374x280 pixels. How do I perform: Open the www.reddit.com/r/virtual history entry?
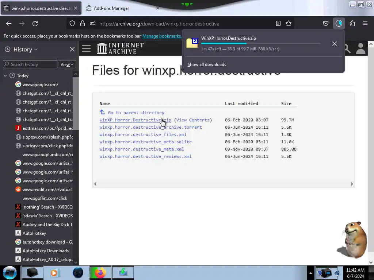44,190
